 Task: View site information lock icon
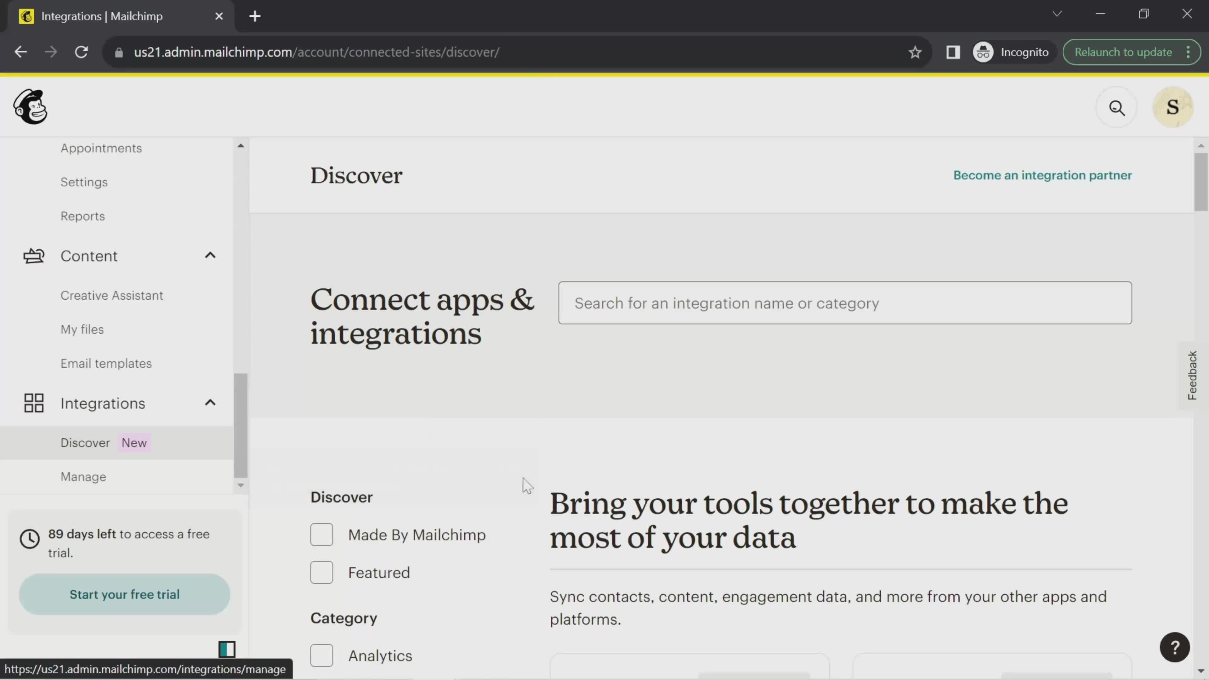pyautogui.click(x=119, y=52)
